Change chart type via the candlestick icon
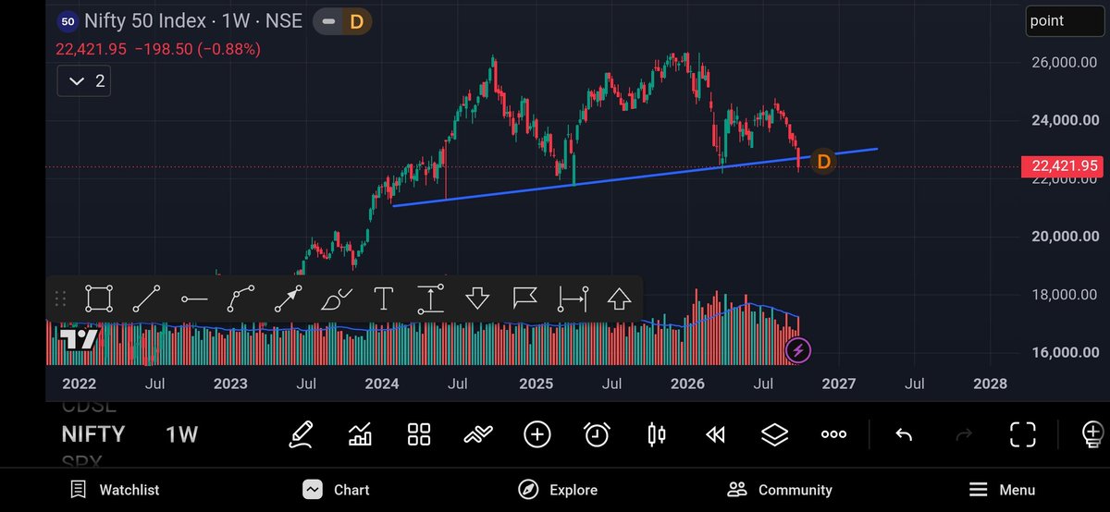 tap(657, 434)
